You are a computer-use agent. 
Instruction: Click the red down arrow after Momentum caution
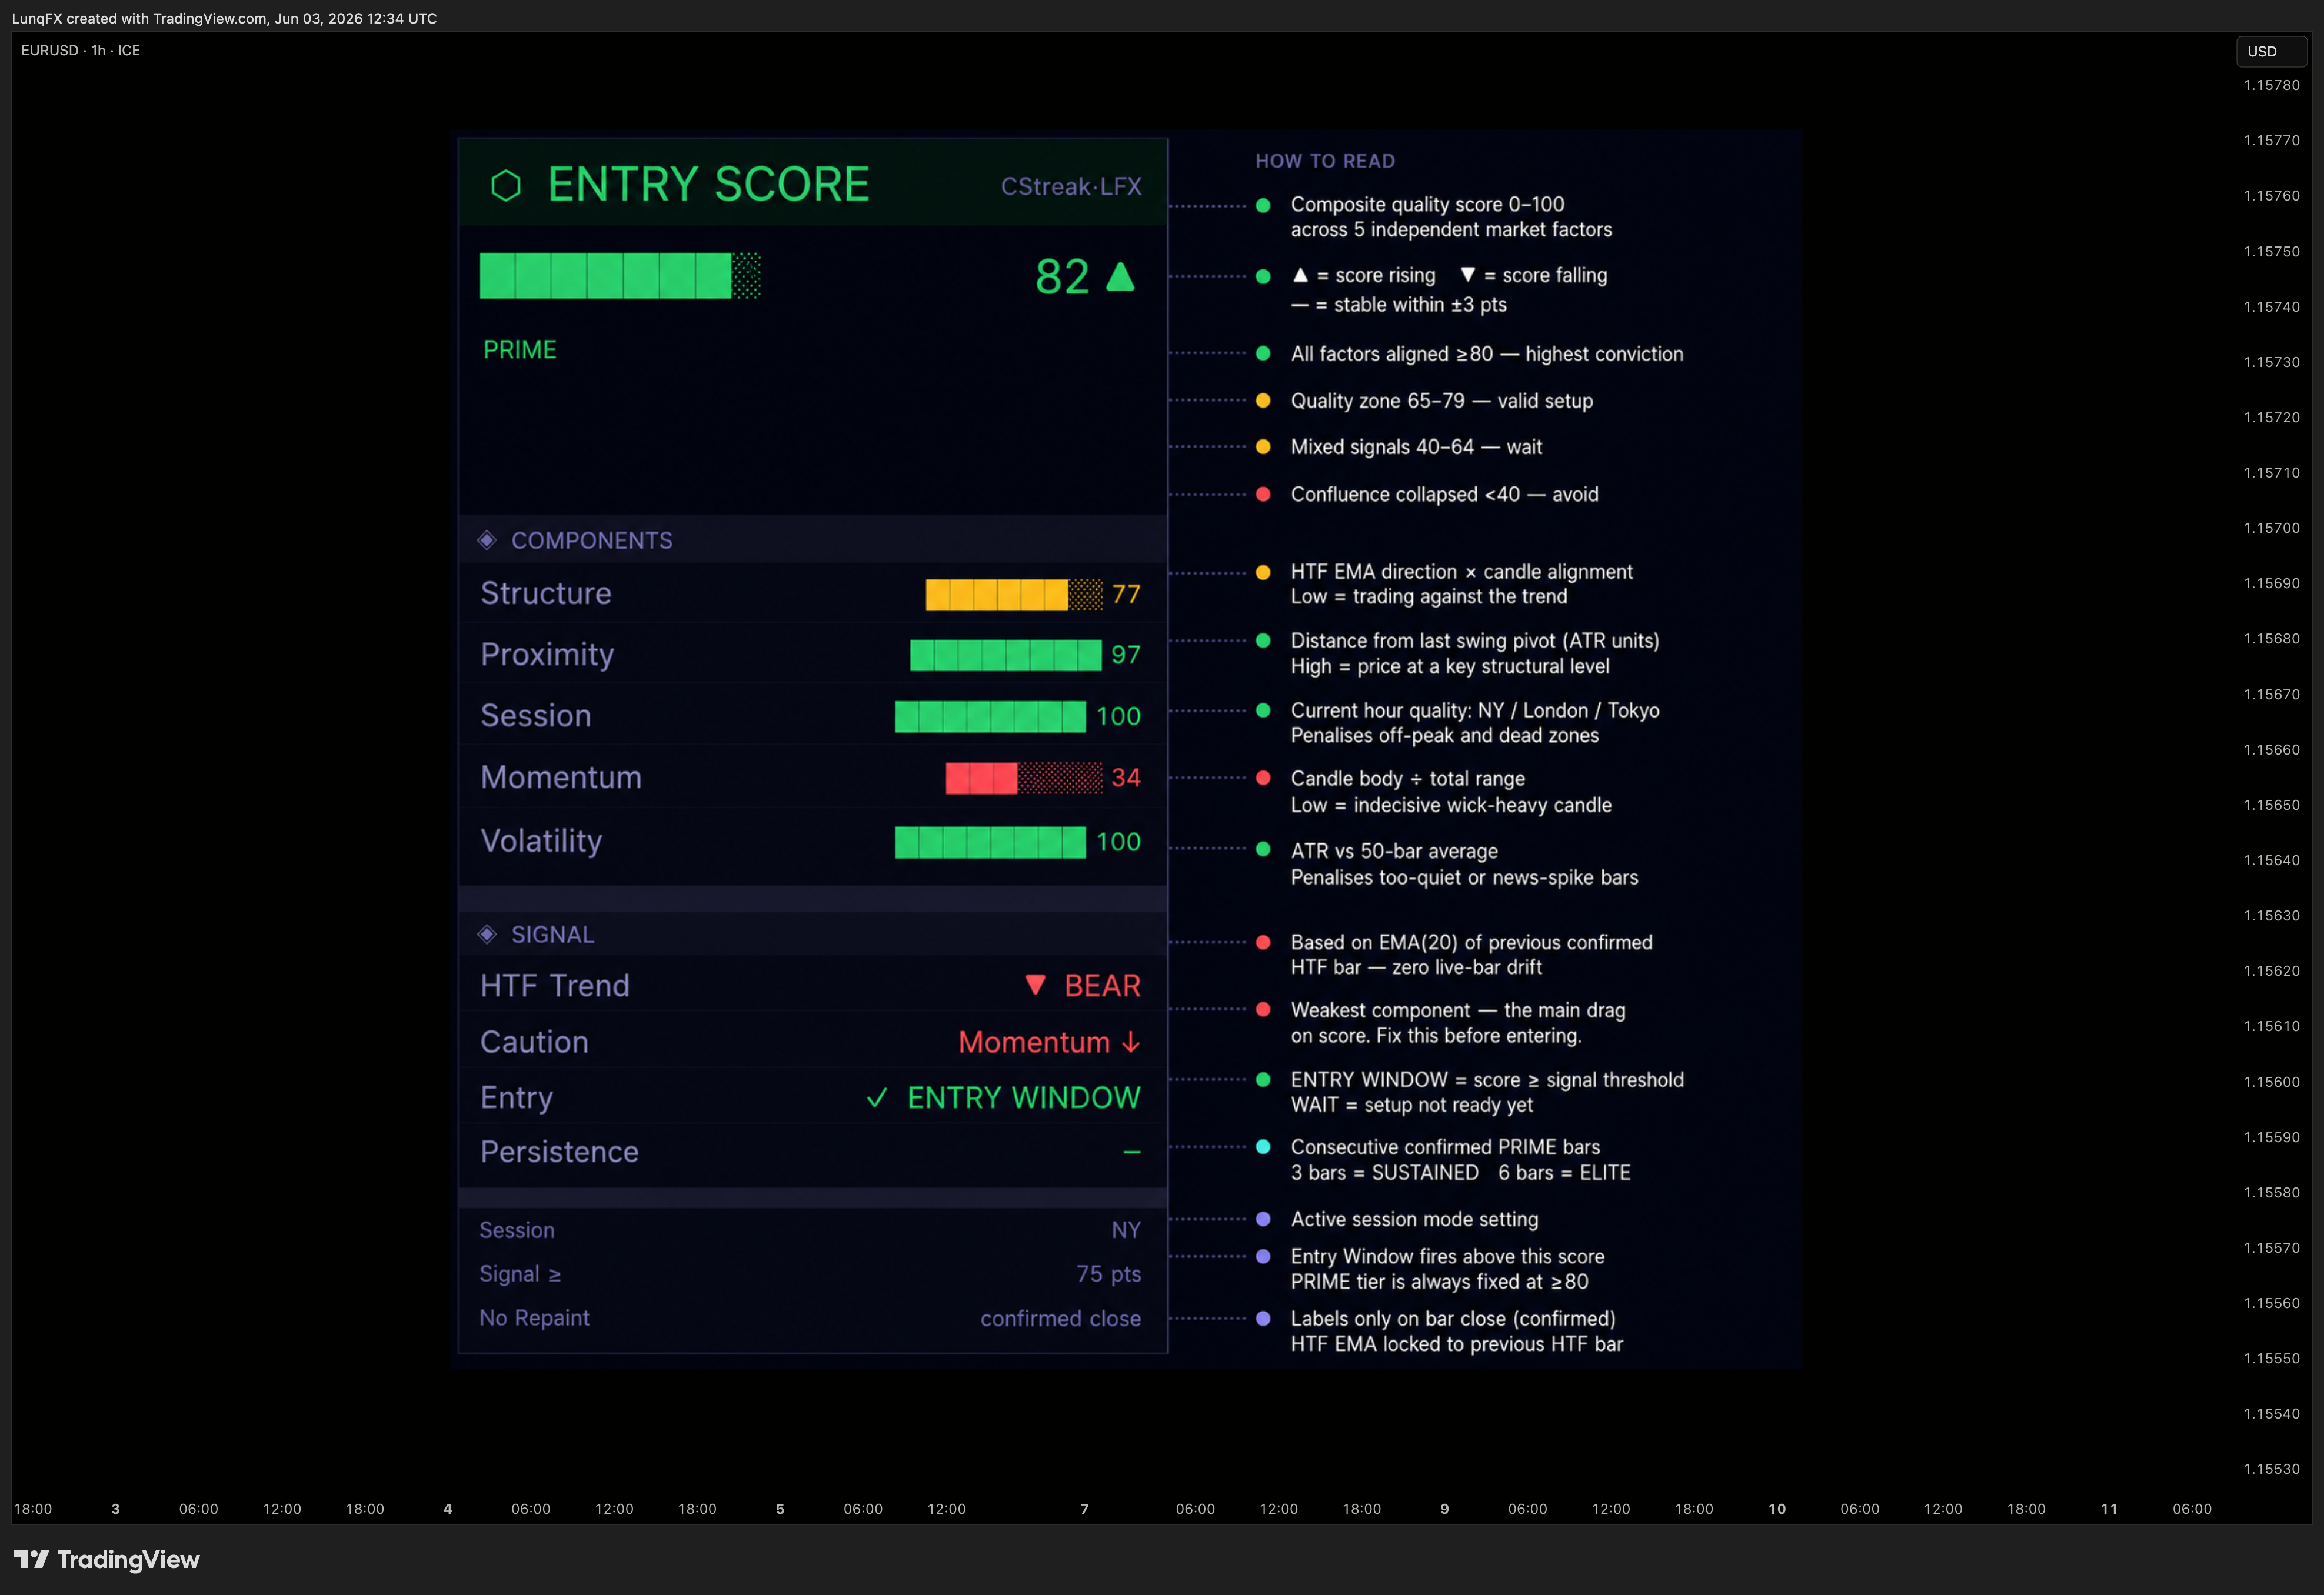click(1131, 1042)
